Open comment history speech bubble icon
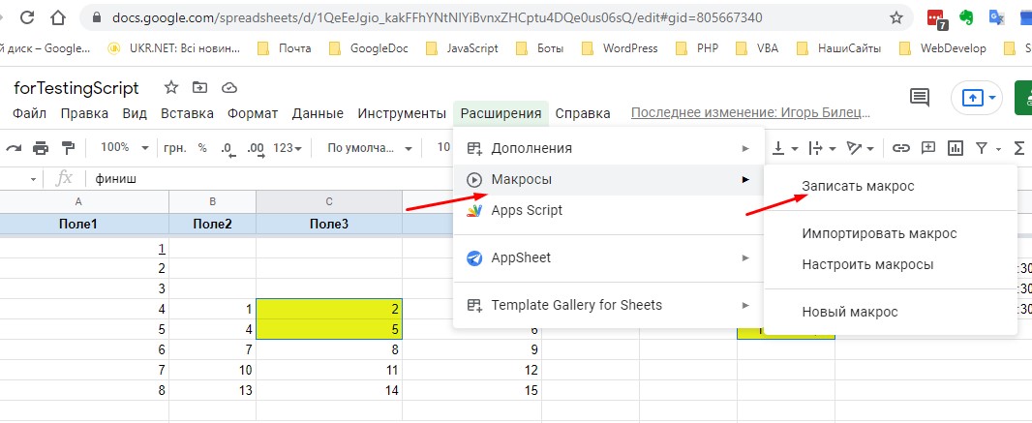 [x=919, y=97]
